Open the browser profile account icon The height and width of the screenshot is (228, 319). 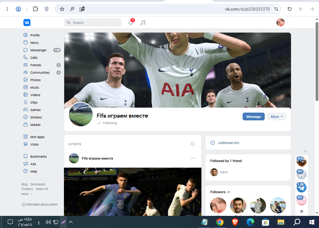[18, 9]
